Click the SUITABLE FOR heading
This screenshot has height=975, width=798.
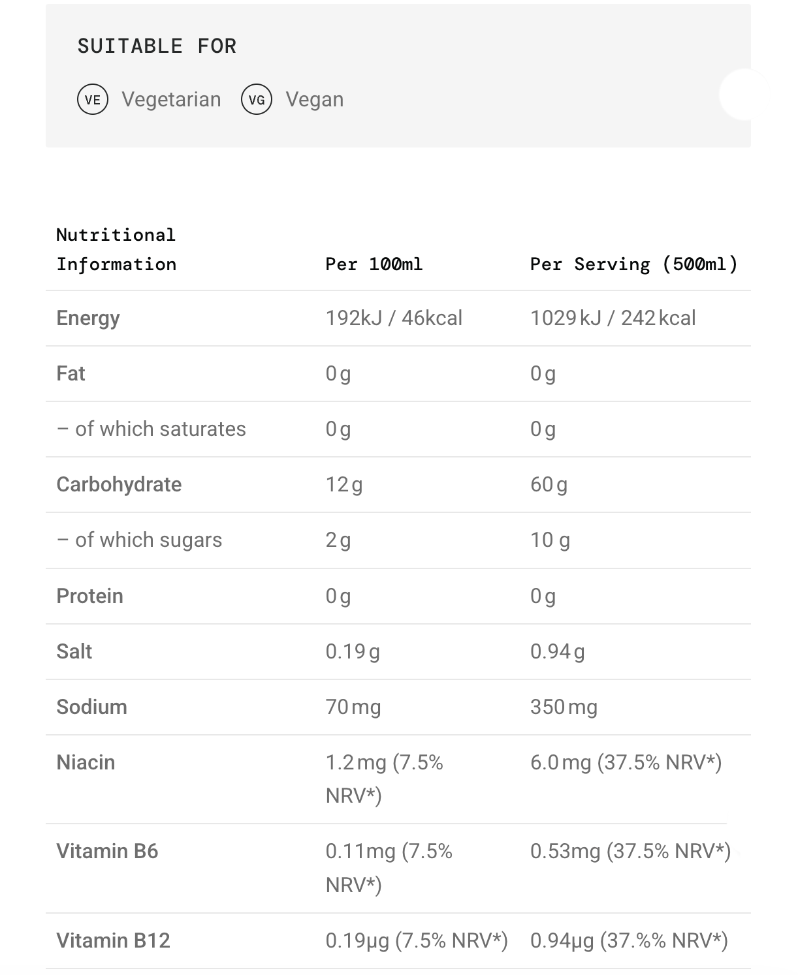157,46
